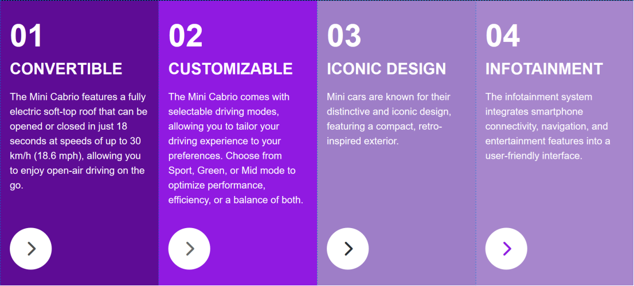The height and width of the screenshot is (286, 634).
Task: Open the ICONIC DESIGN heading
Action: [386, 69]
